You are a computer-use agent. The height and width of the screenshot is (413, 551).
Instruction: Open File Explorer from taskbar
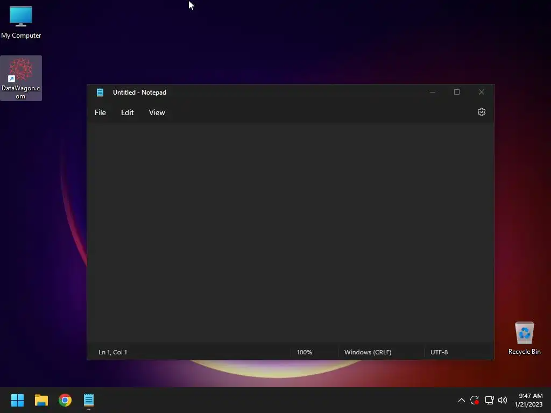[x=41, y=400]
